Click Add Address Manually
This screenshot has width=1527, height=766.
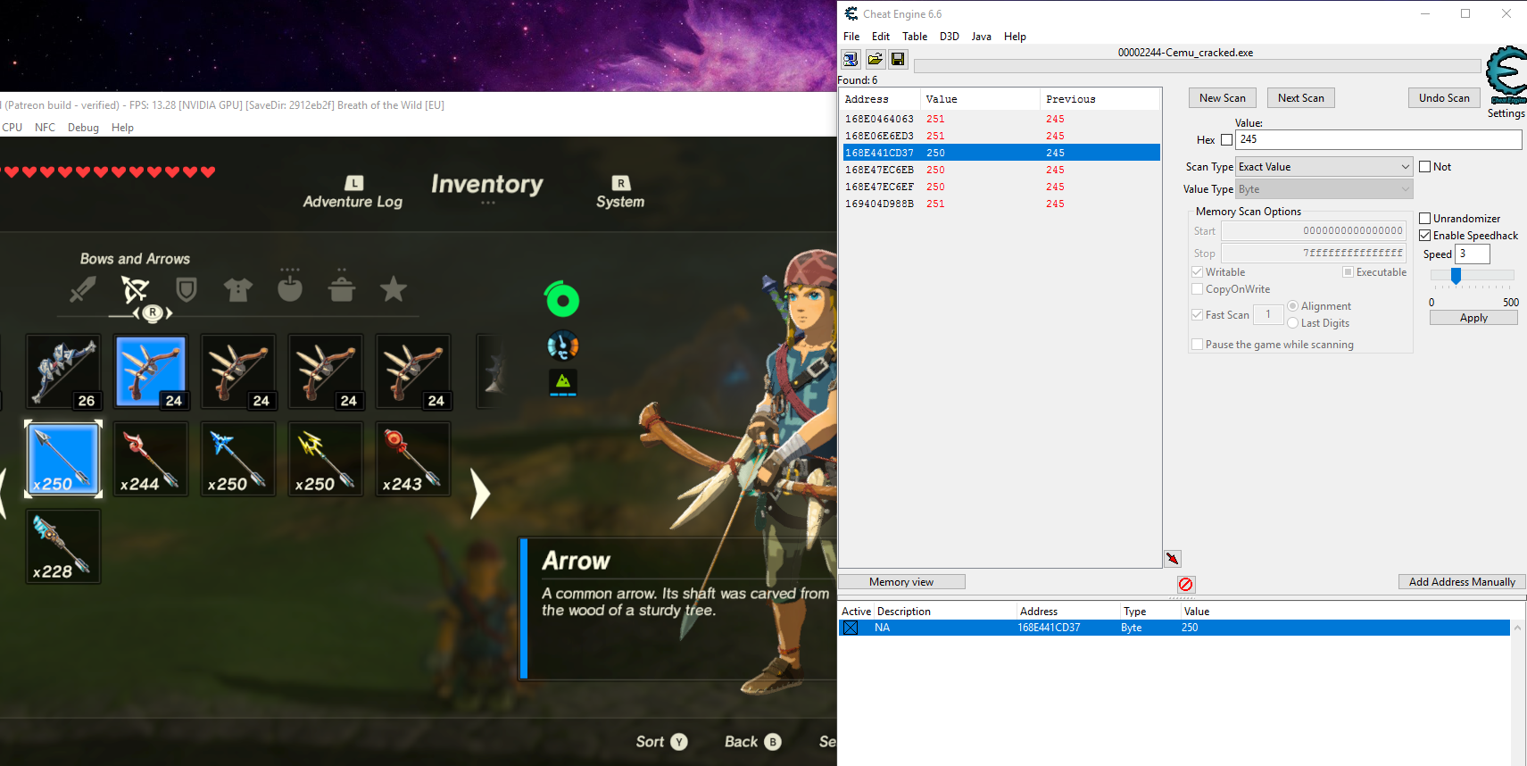coord(1462,582)
